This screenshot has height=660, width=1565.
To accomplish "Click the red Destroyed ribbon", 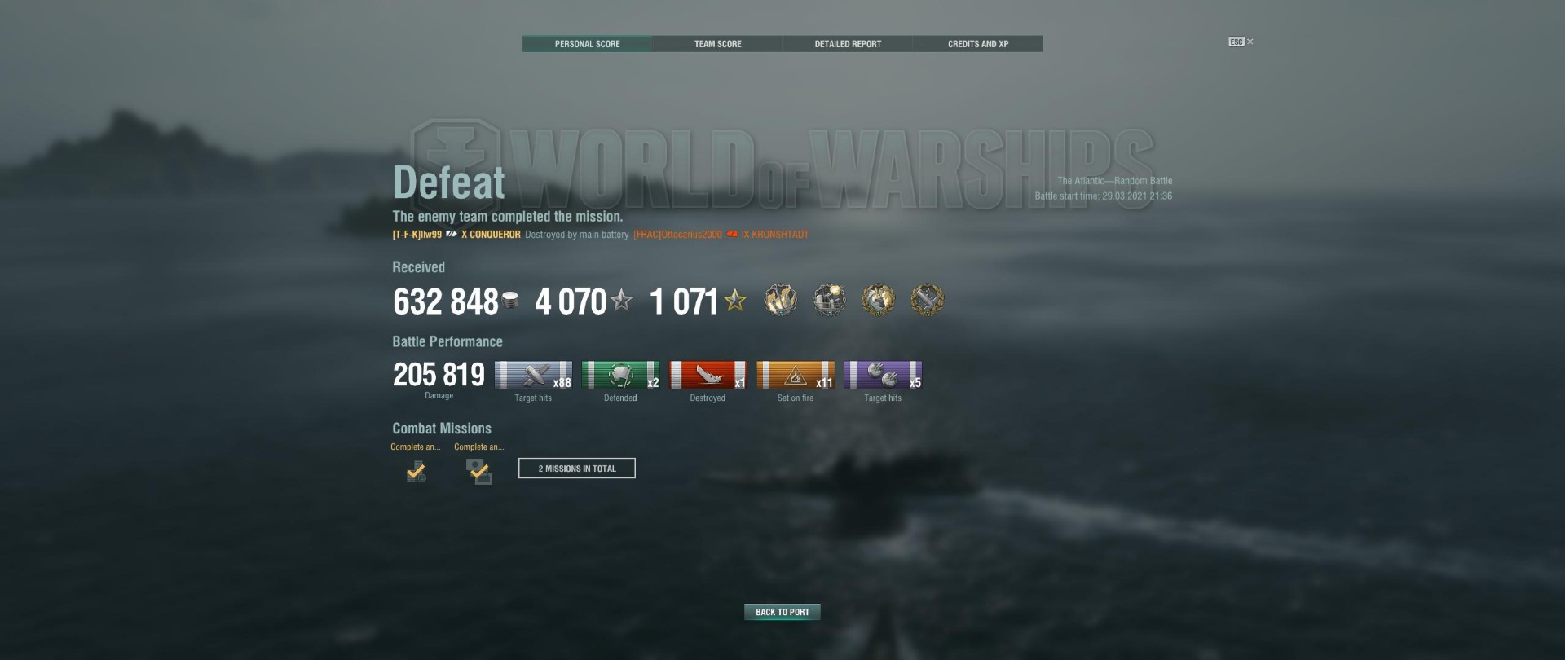I will click(708, 375).
